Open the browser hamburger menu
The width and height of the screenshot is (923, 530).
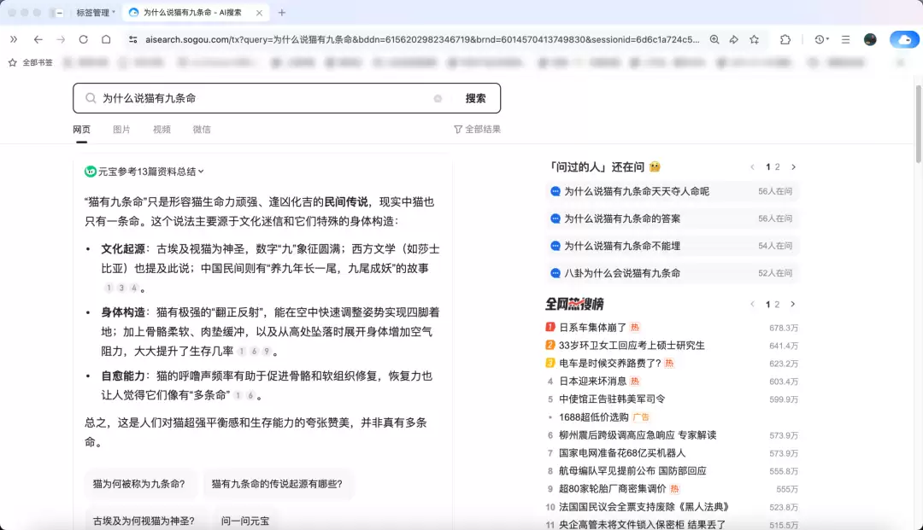(845, 39)
